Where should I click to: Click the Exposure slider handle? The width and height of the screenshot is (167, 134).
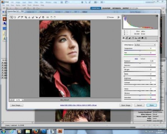140,63
